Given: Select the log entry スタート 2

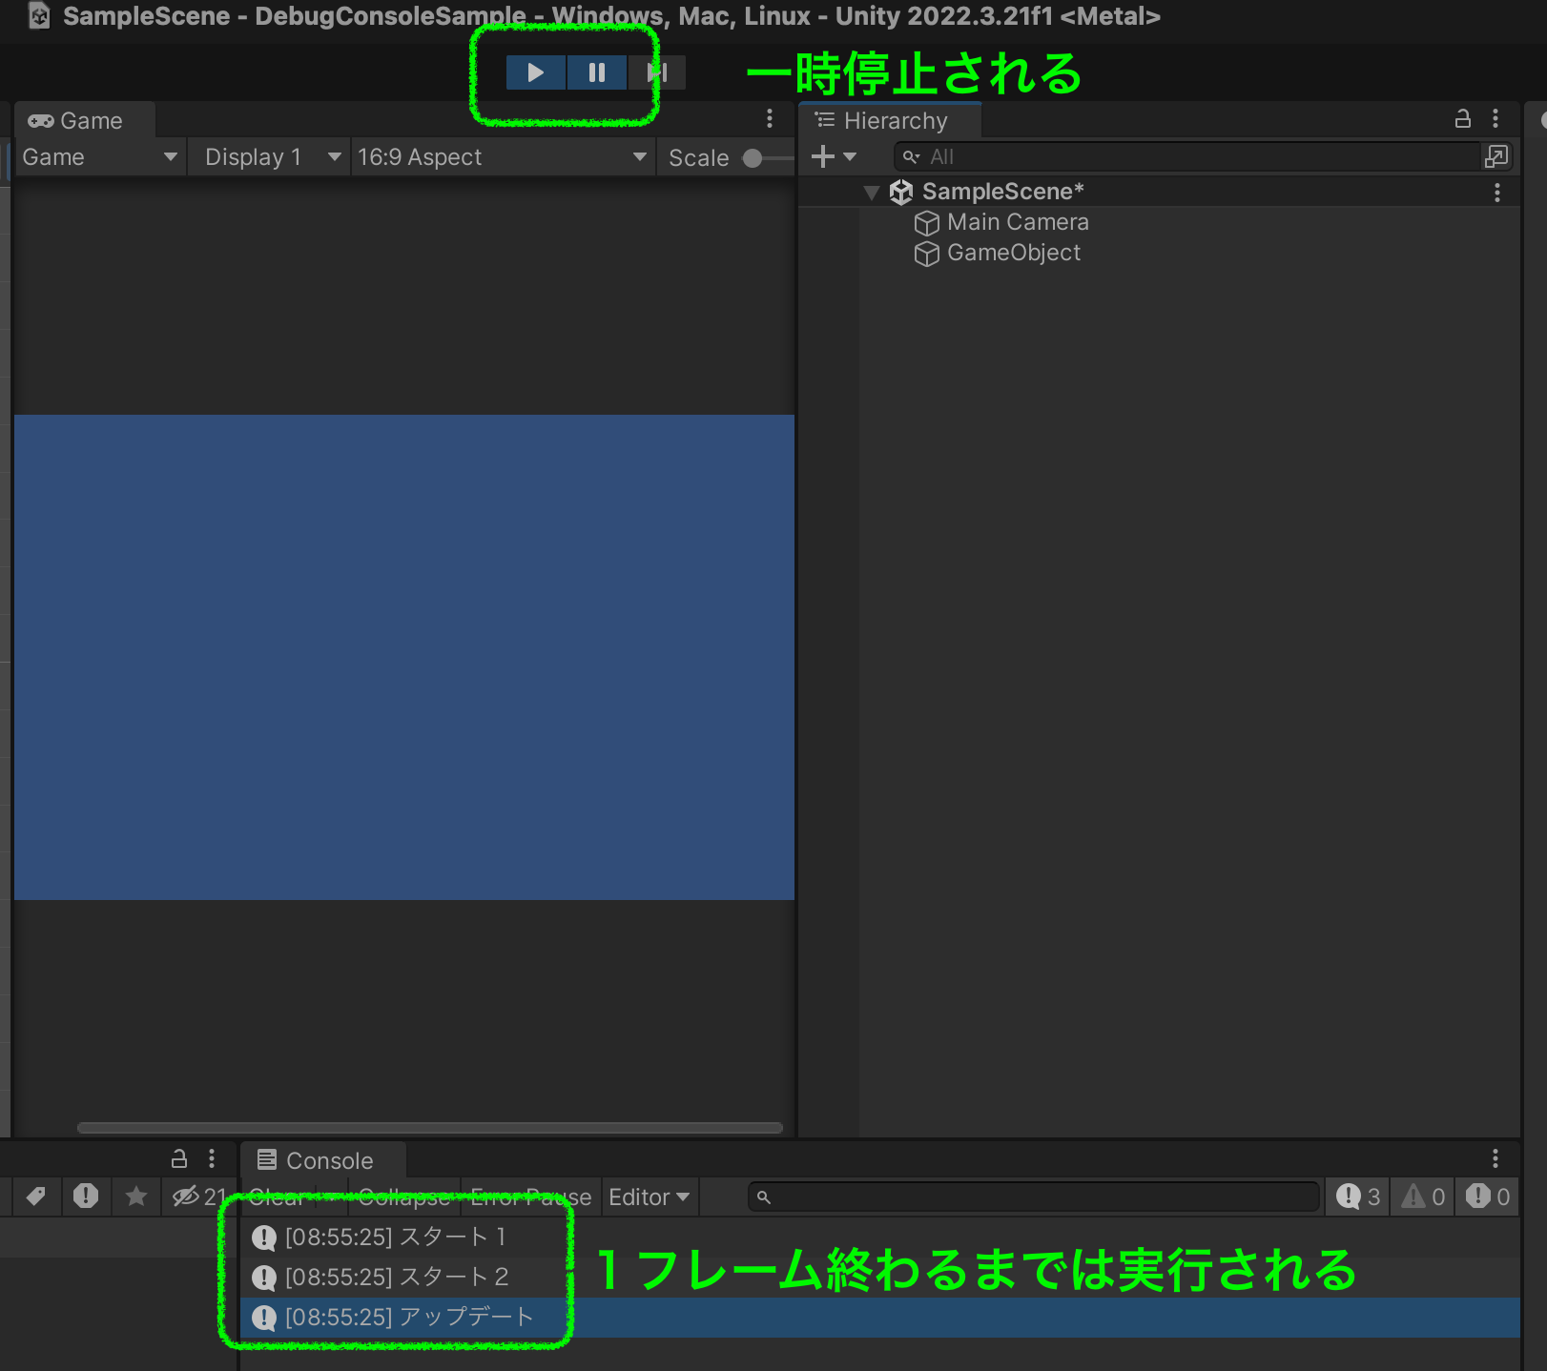Looking at the screenshot, I should click(880, 1278).
